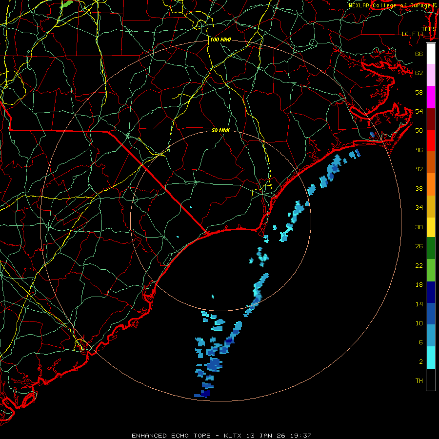Click the TH legend label

(419, 381)
